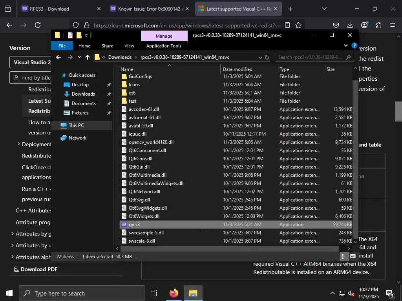Click the Explorer search box

click(x=314, y=57)
